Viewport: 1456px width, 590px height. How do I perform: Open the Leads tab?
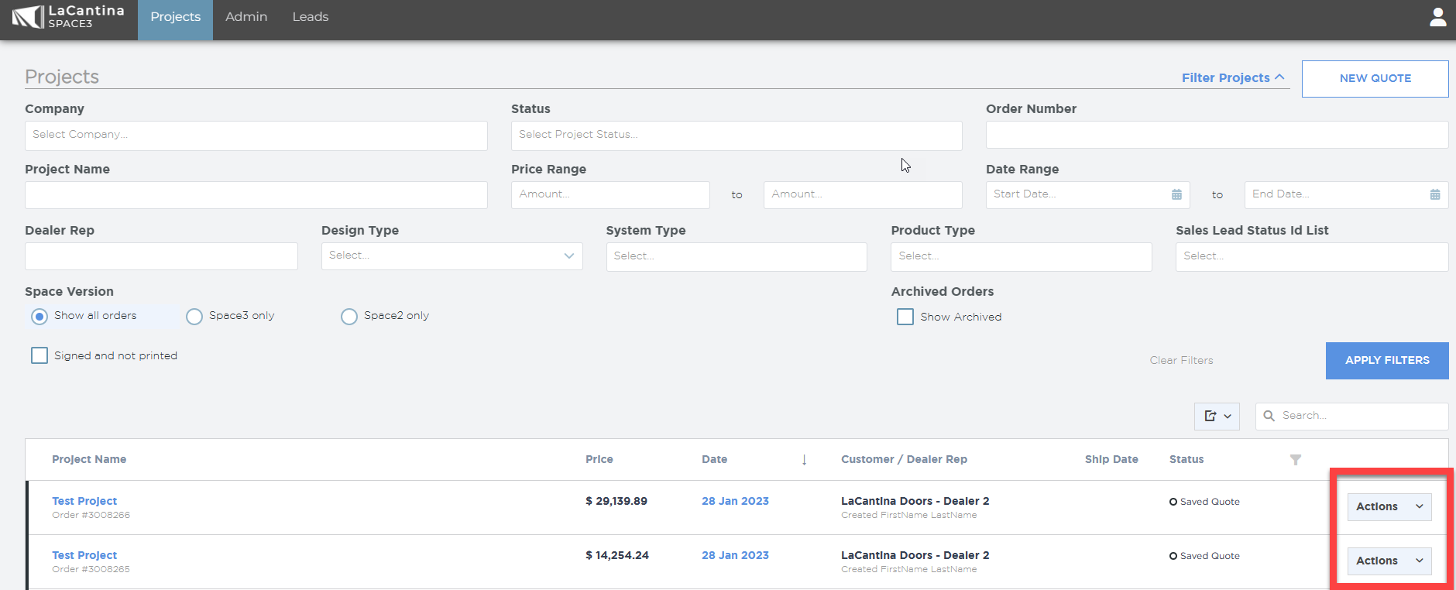[311, 17]
